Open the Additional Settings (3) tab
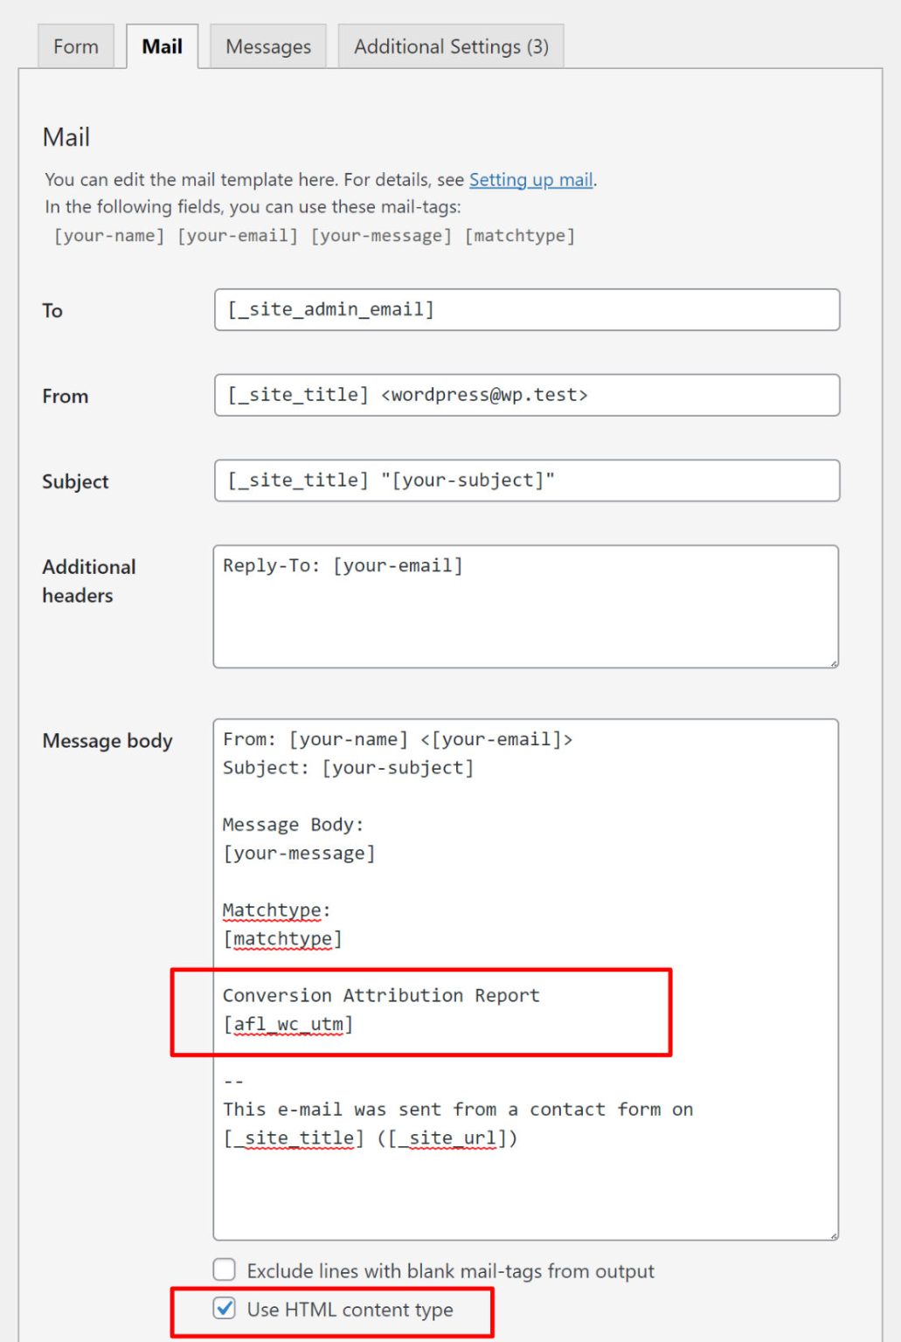 pos(451,46)
